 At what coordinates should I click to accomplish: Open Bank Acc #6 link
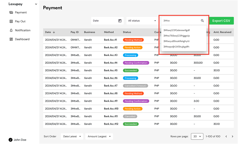click(111, 78)
